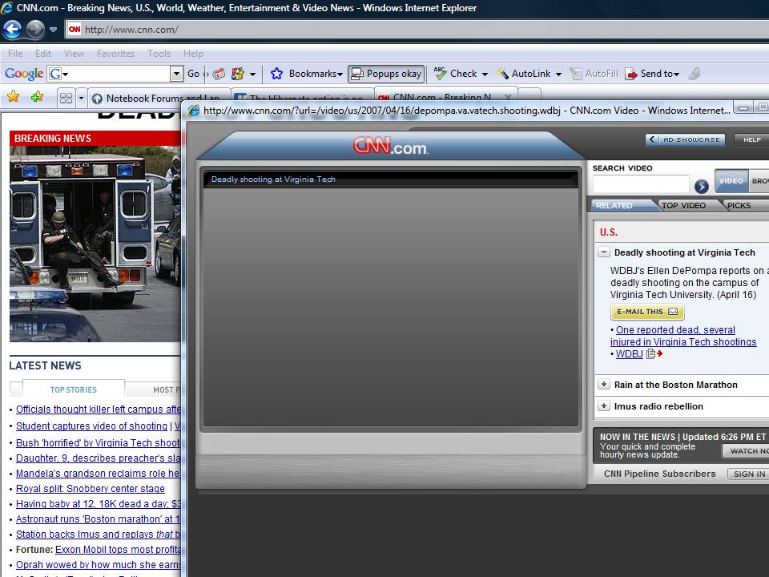
Task: Open One reported dead, several injured link
Action: pos(683,336)
